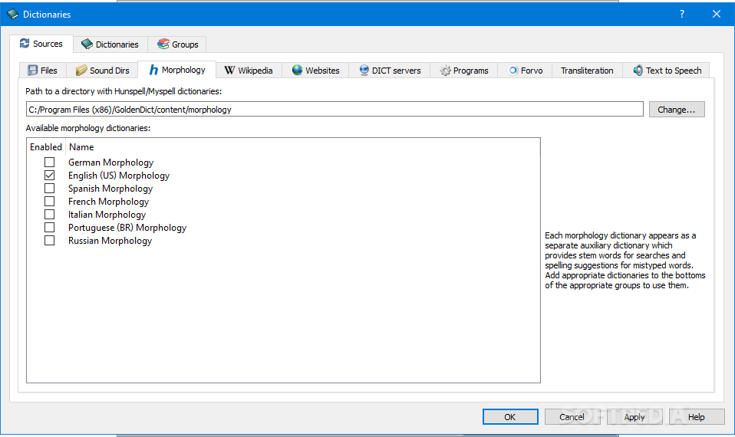Open the Wikipedia sources tab
Screen dimensions: 735x437
click(x=249, y=71)
